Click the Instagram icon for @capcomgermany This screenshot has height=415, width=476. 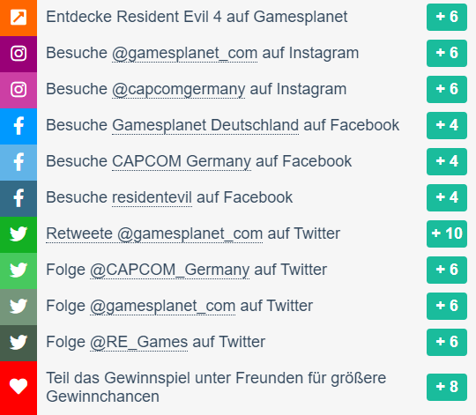point(19,90)
